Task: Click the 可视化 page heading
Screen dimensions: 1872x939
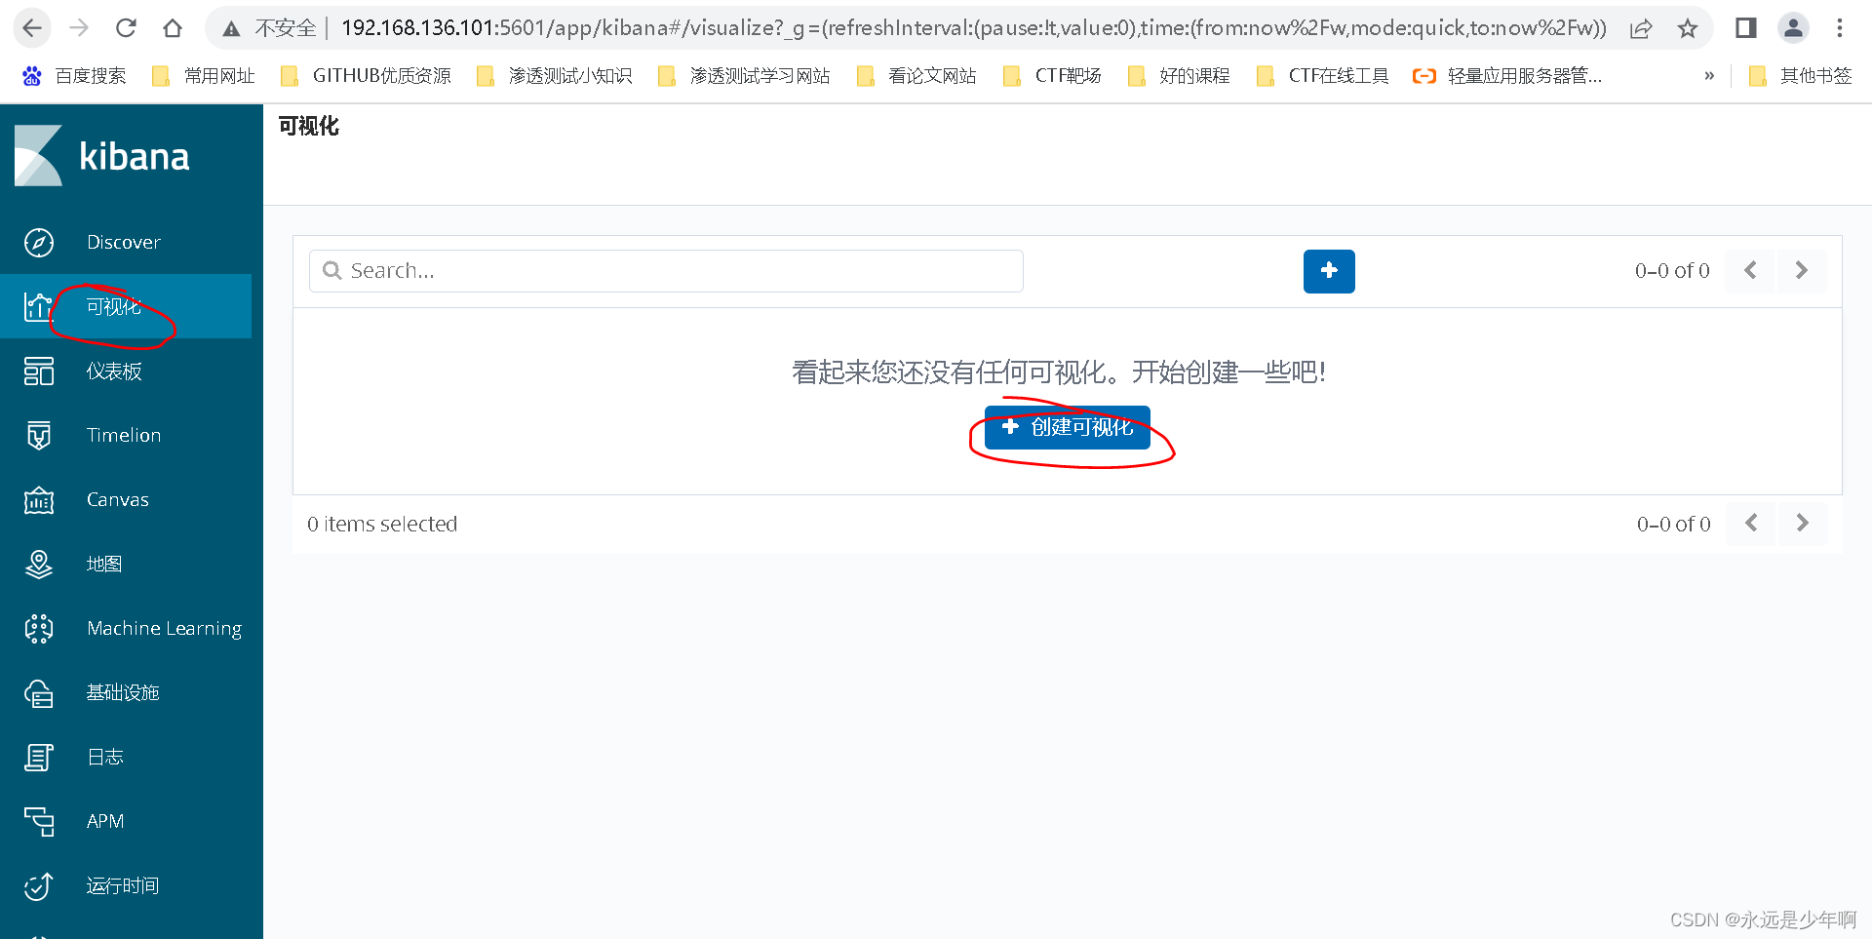Action: [x=309, y=126]
